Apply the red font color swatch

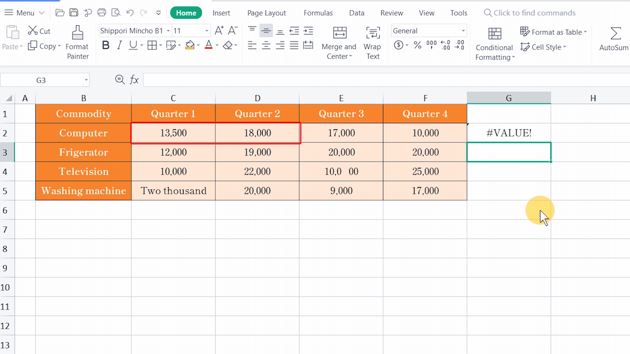pos(208,45)
